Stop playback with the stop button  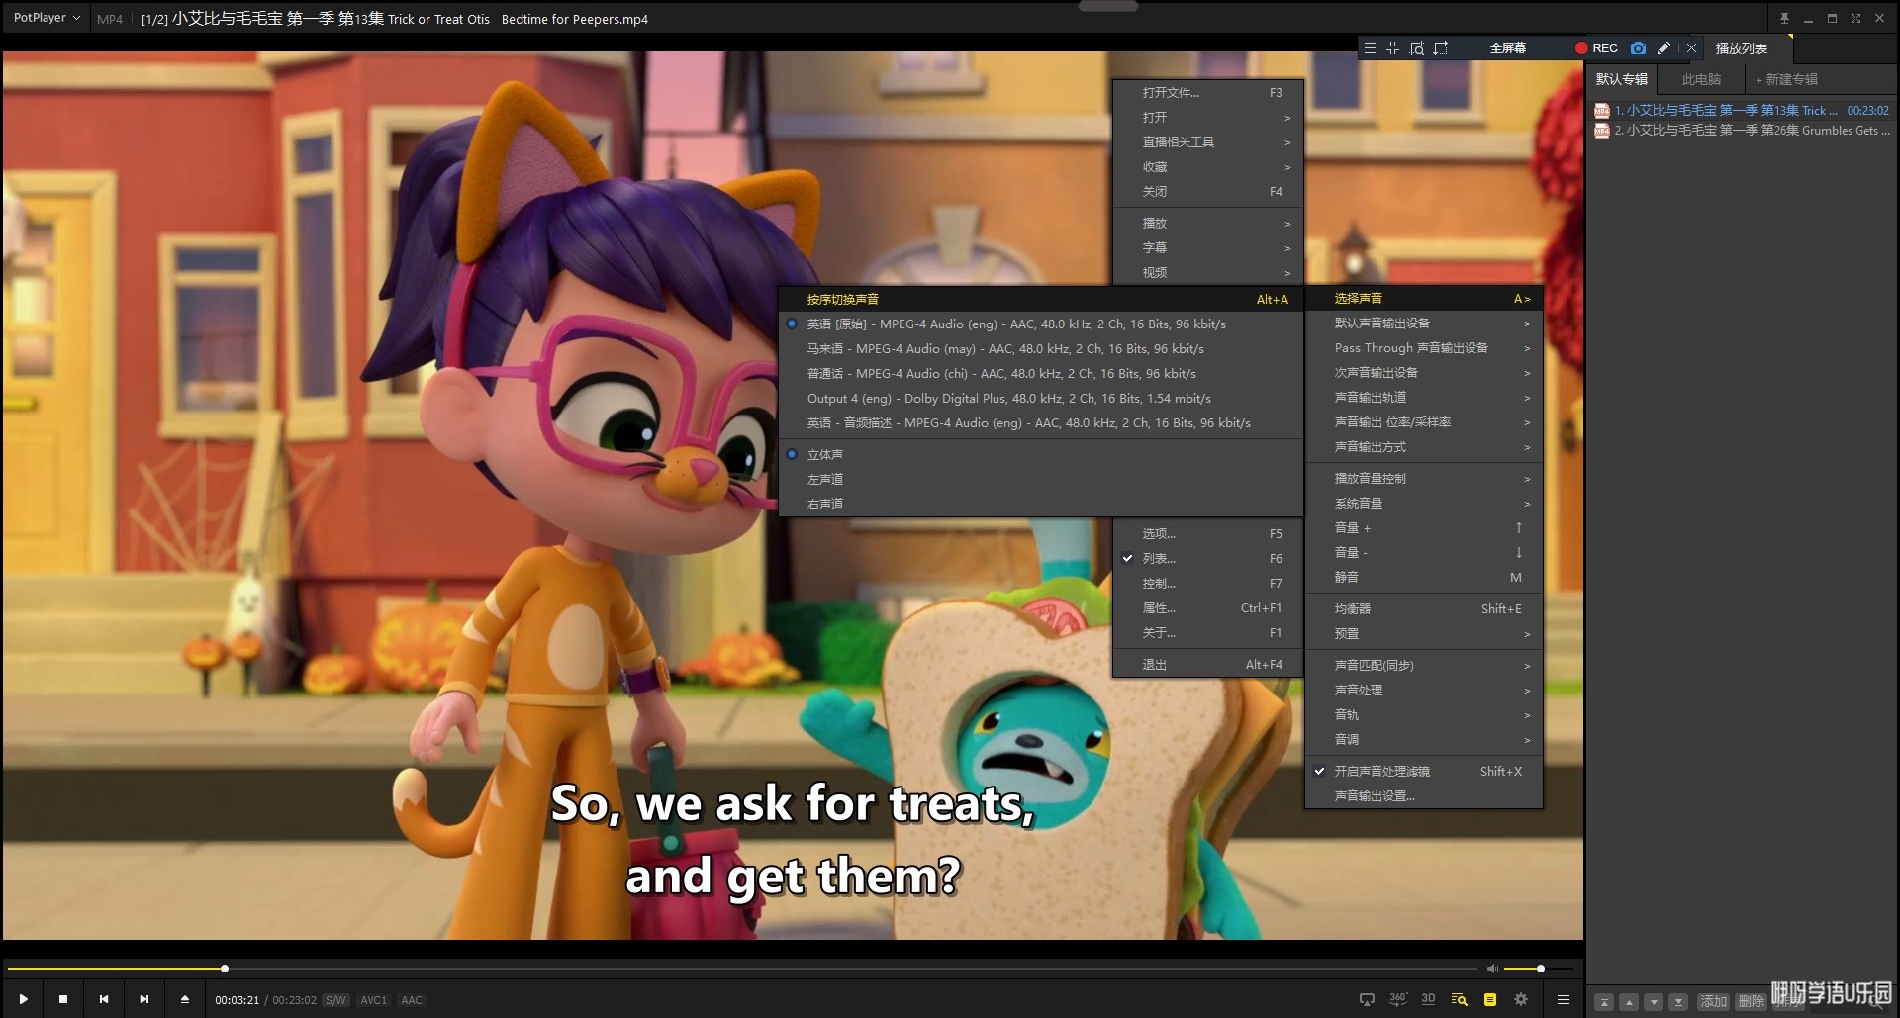point(63,999)
